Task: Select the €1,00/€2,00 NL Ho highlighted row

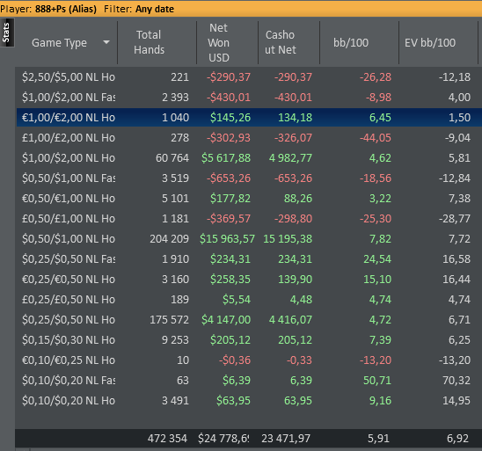Action: coord(249,117)
